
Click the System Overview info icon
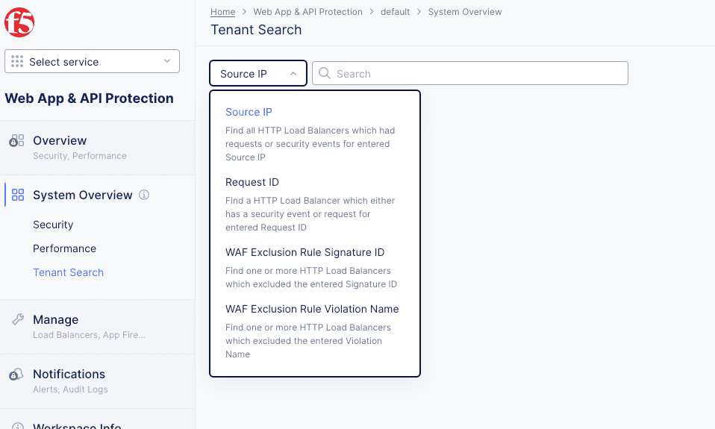(144, 195)
